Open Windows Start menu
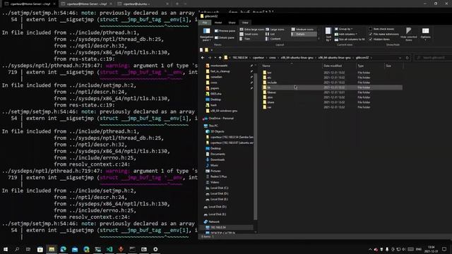 6,249
